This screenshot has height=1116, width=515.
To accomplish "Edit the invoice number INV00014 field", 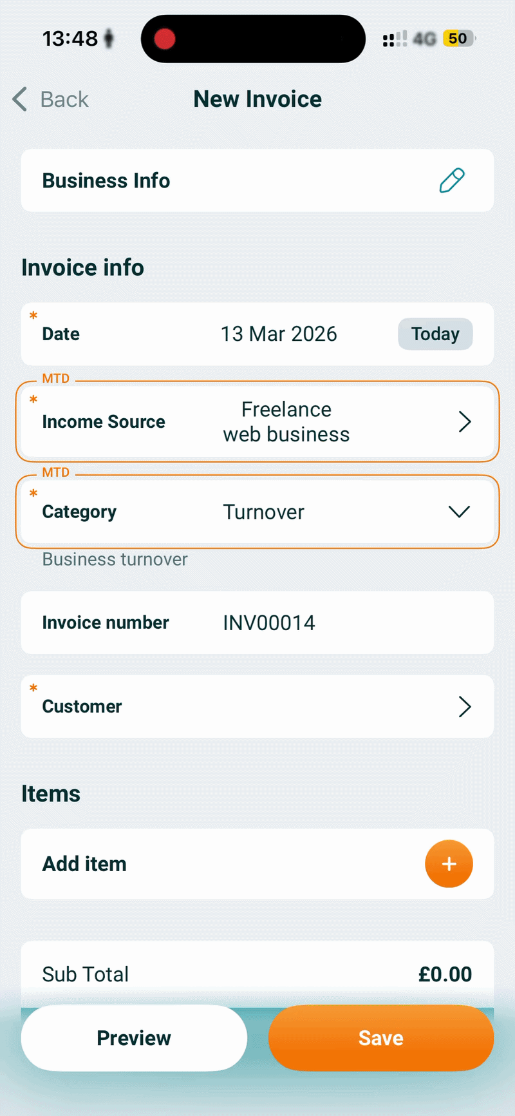I will pos(257,622).
